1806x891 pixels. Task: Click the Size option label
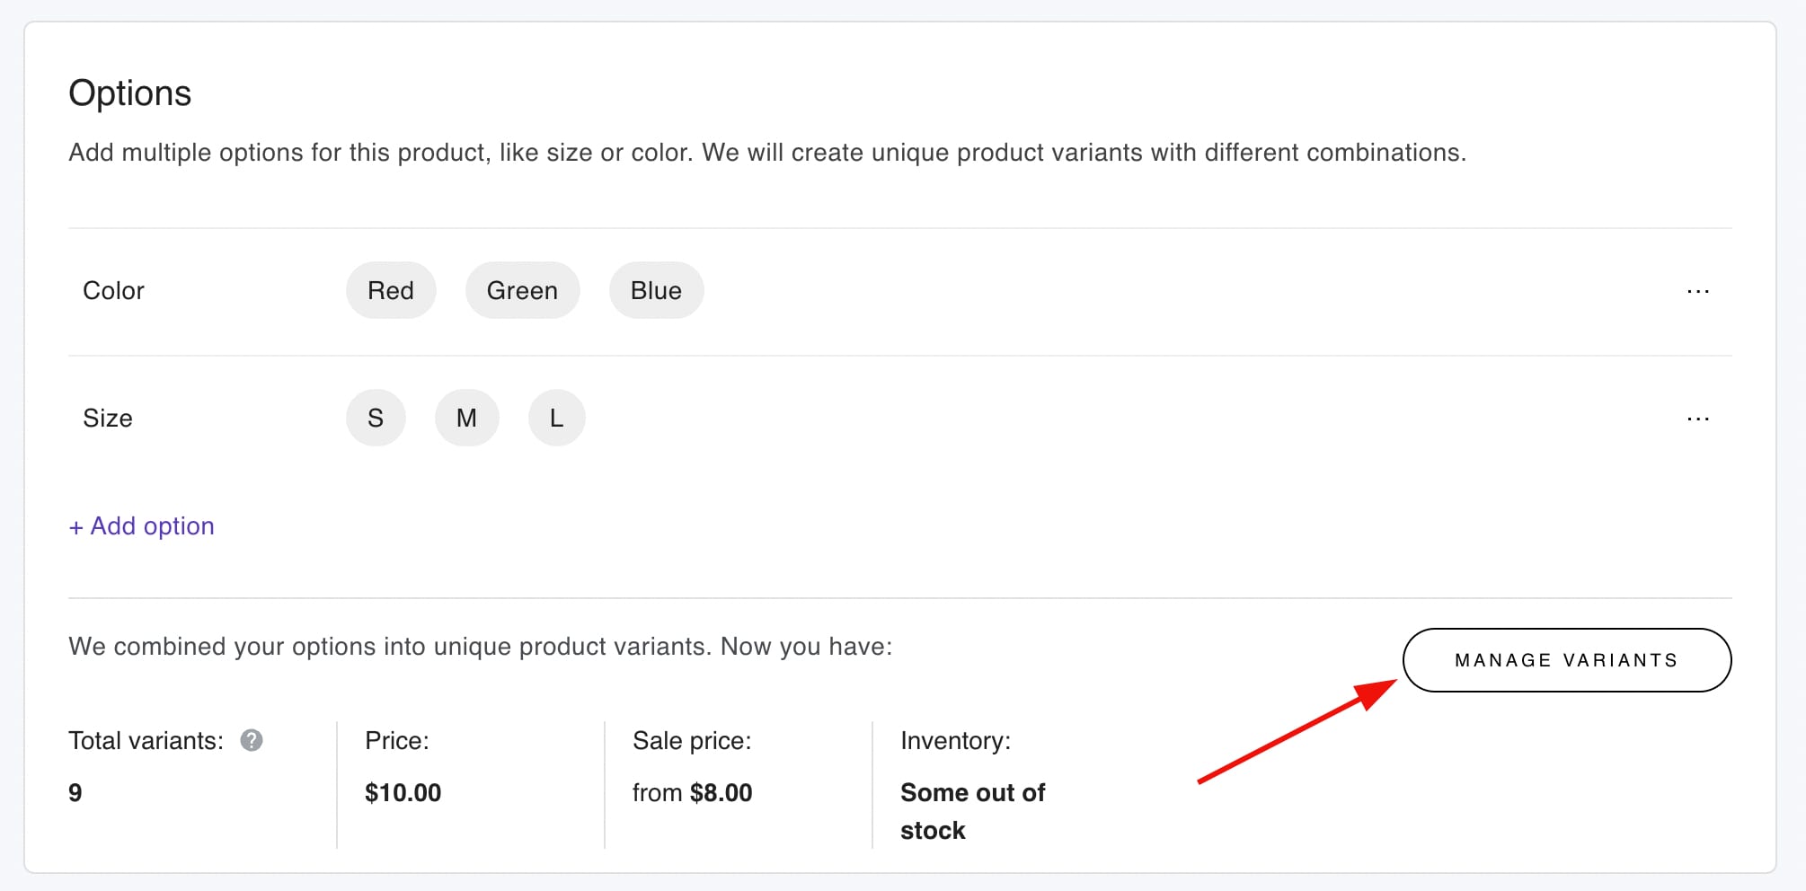[108, 419]
